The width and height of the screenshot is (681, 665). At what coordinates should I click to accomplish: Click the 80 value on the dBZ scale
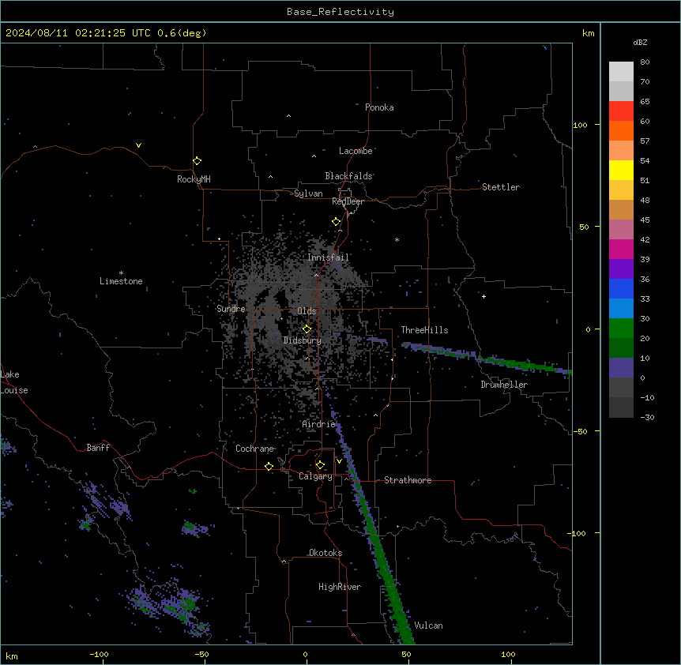[645, 62]
